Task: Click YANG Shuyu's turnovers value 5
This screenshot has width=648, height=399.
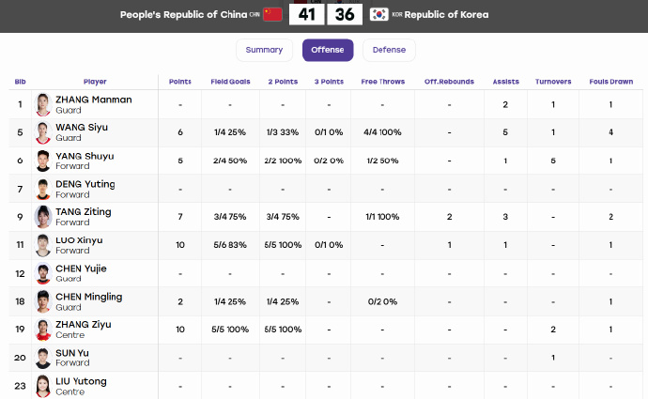Action: (553, 161)
